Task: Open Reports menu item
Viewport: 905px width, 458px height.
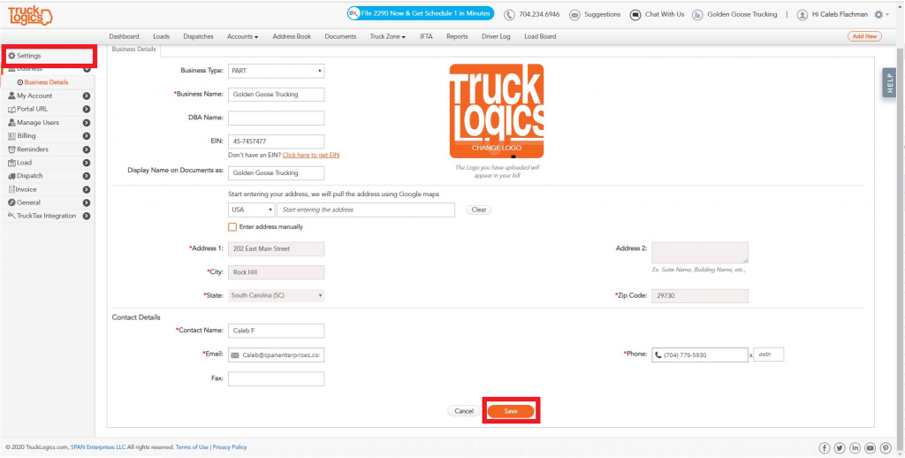Action: coord(457,36)
